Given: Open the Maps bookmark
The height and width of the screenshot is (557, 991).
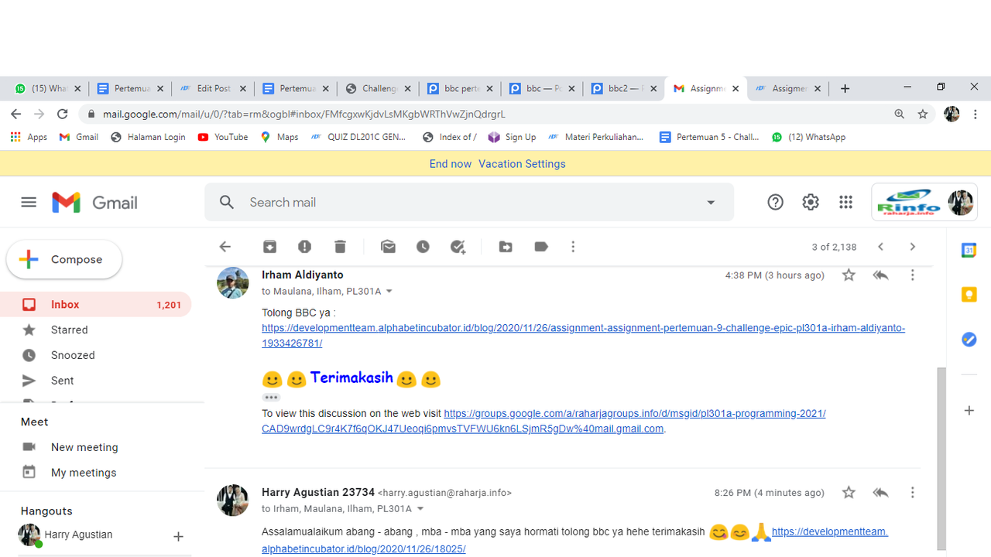Looking at the screenshot, I should pos(279,137).
